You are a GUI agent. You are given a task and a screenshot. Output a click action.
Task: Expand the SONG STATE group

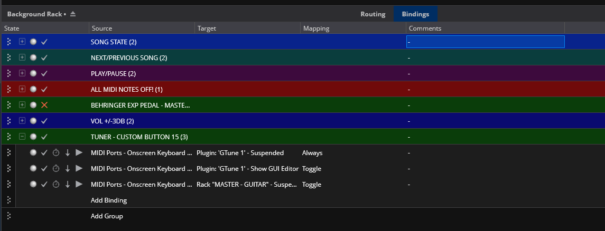click(22, 42)
